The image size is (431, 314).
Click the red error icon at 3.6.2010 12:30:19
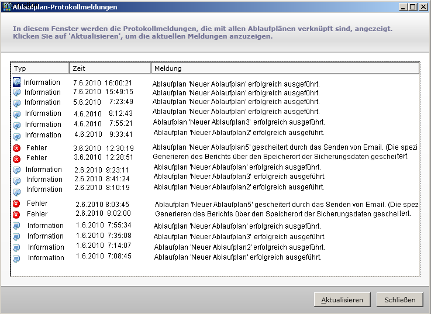coord(17,148)
